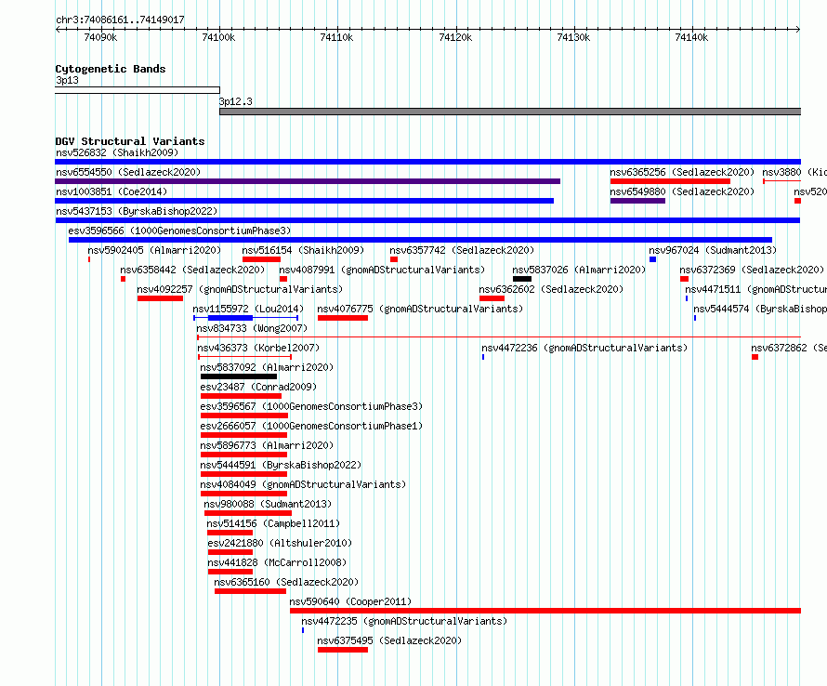Click the black bar under nsv5837092
Image resolution: width=827 pixels, height=686 pixels.
(x=239, y=376)
